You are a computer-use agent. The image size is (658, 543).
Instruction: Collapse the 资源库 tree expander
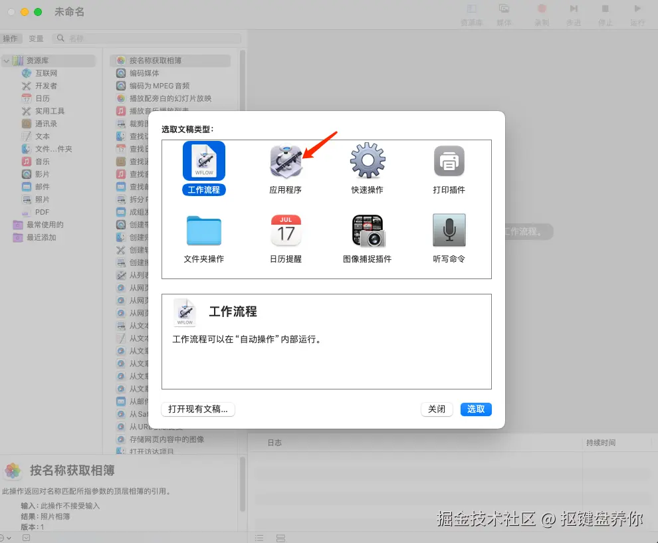click(x=6, y=61)
